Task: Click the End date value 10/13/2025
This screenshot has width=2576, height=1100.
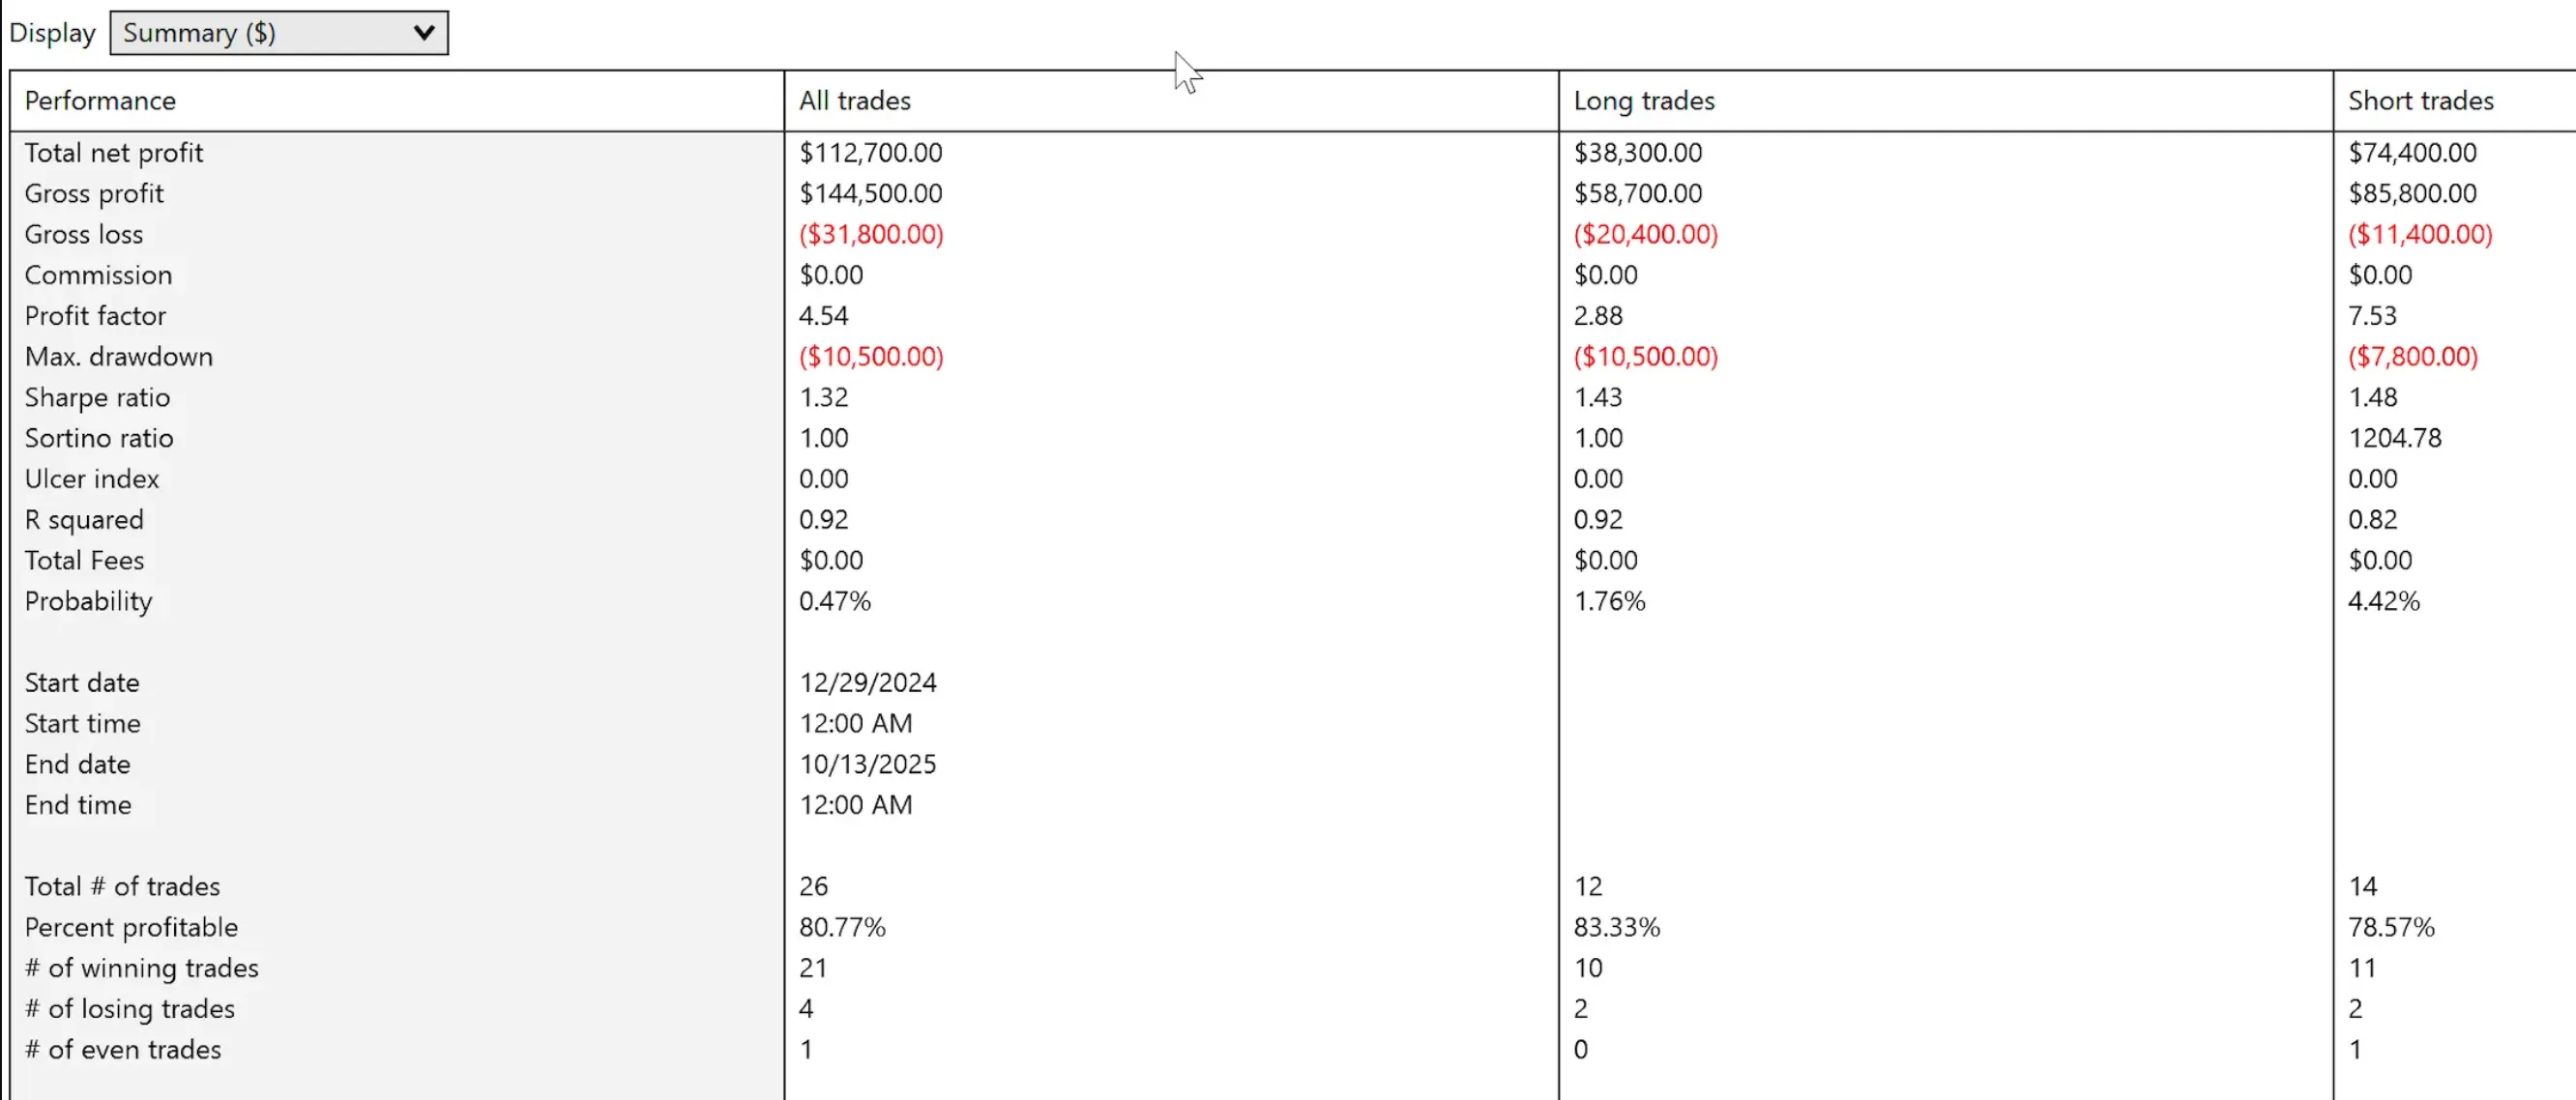Action: [x=868, y=765]
